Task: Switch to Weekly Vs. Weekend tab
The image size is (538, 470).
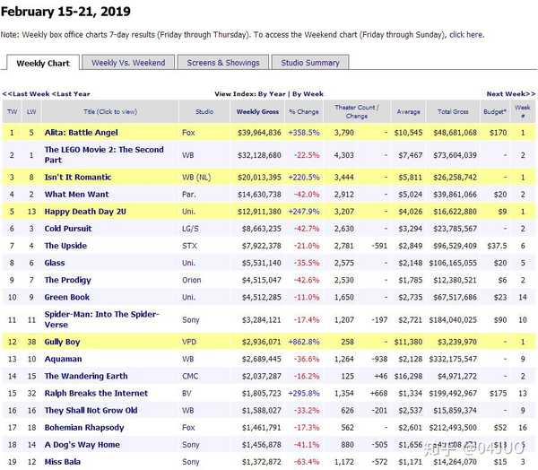Action: [128, 63]
